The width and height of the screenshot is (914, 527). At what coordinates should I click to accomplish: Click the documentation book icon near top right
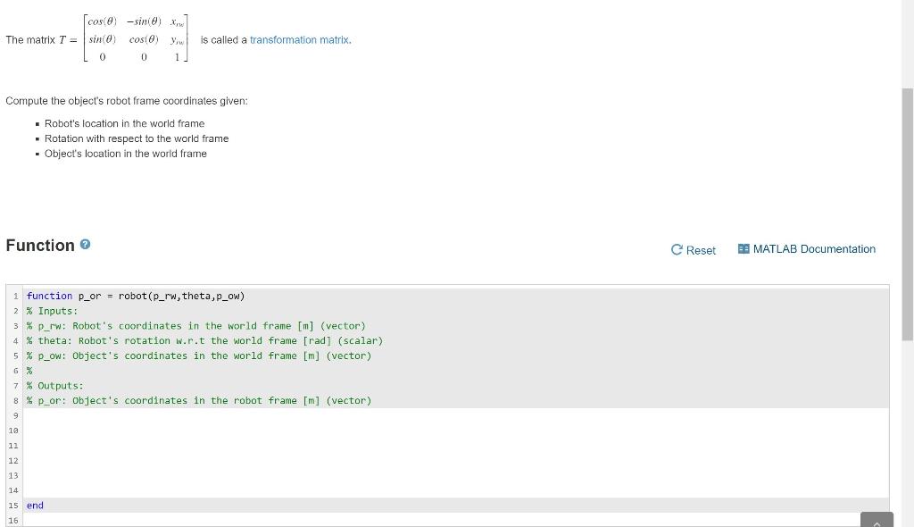click(x=743, y=249)
